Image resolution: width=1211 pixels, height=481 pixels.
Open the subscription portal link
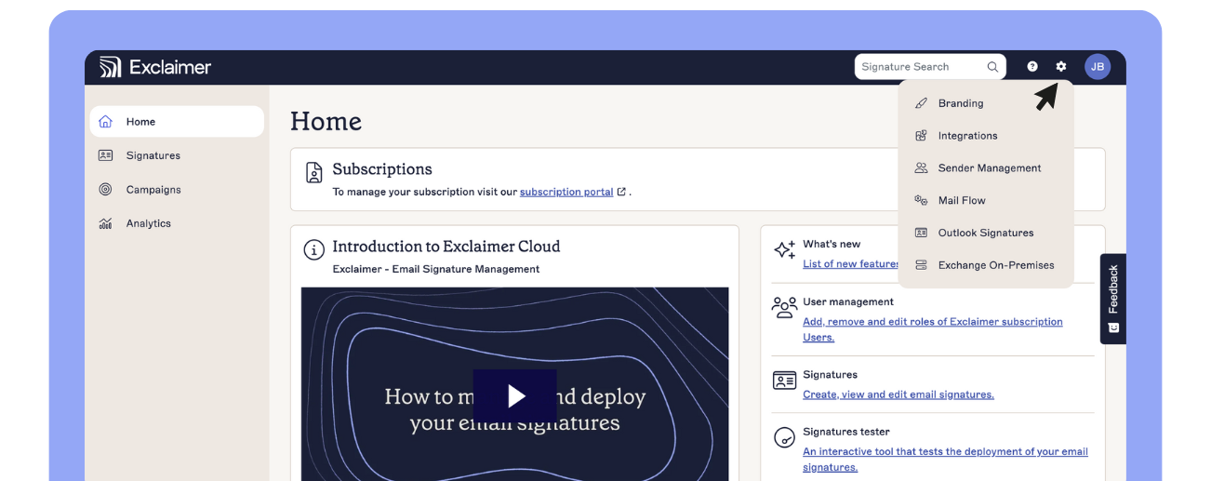[x=566, y=192]
